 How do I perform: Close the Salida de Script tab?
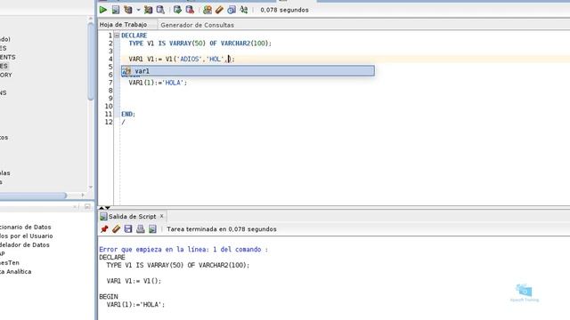coord(162,216)
